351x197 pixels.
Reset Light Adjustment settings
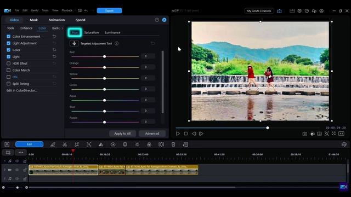54,43
